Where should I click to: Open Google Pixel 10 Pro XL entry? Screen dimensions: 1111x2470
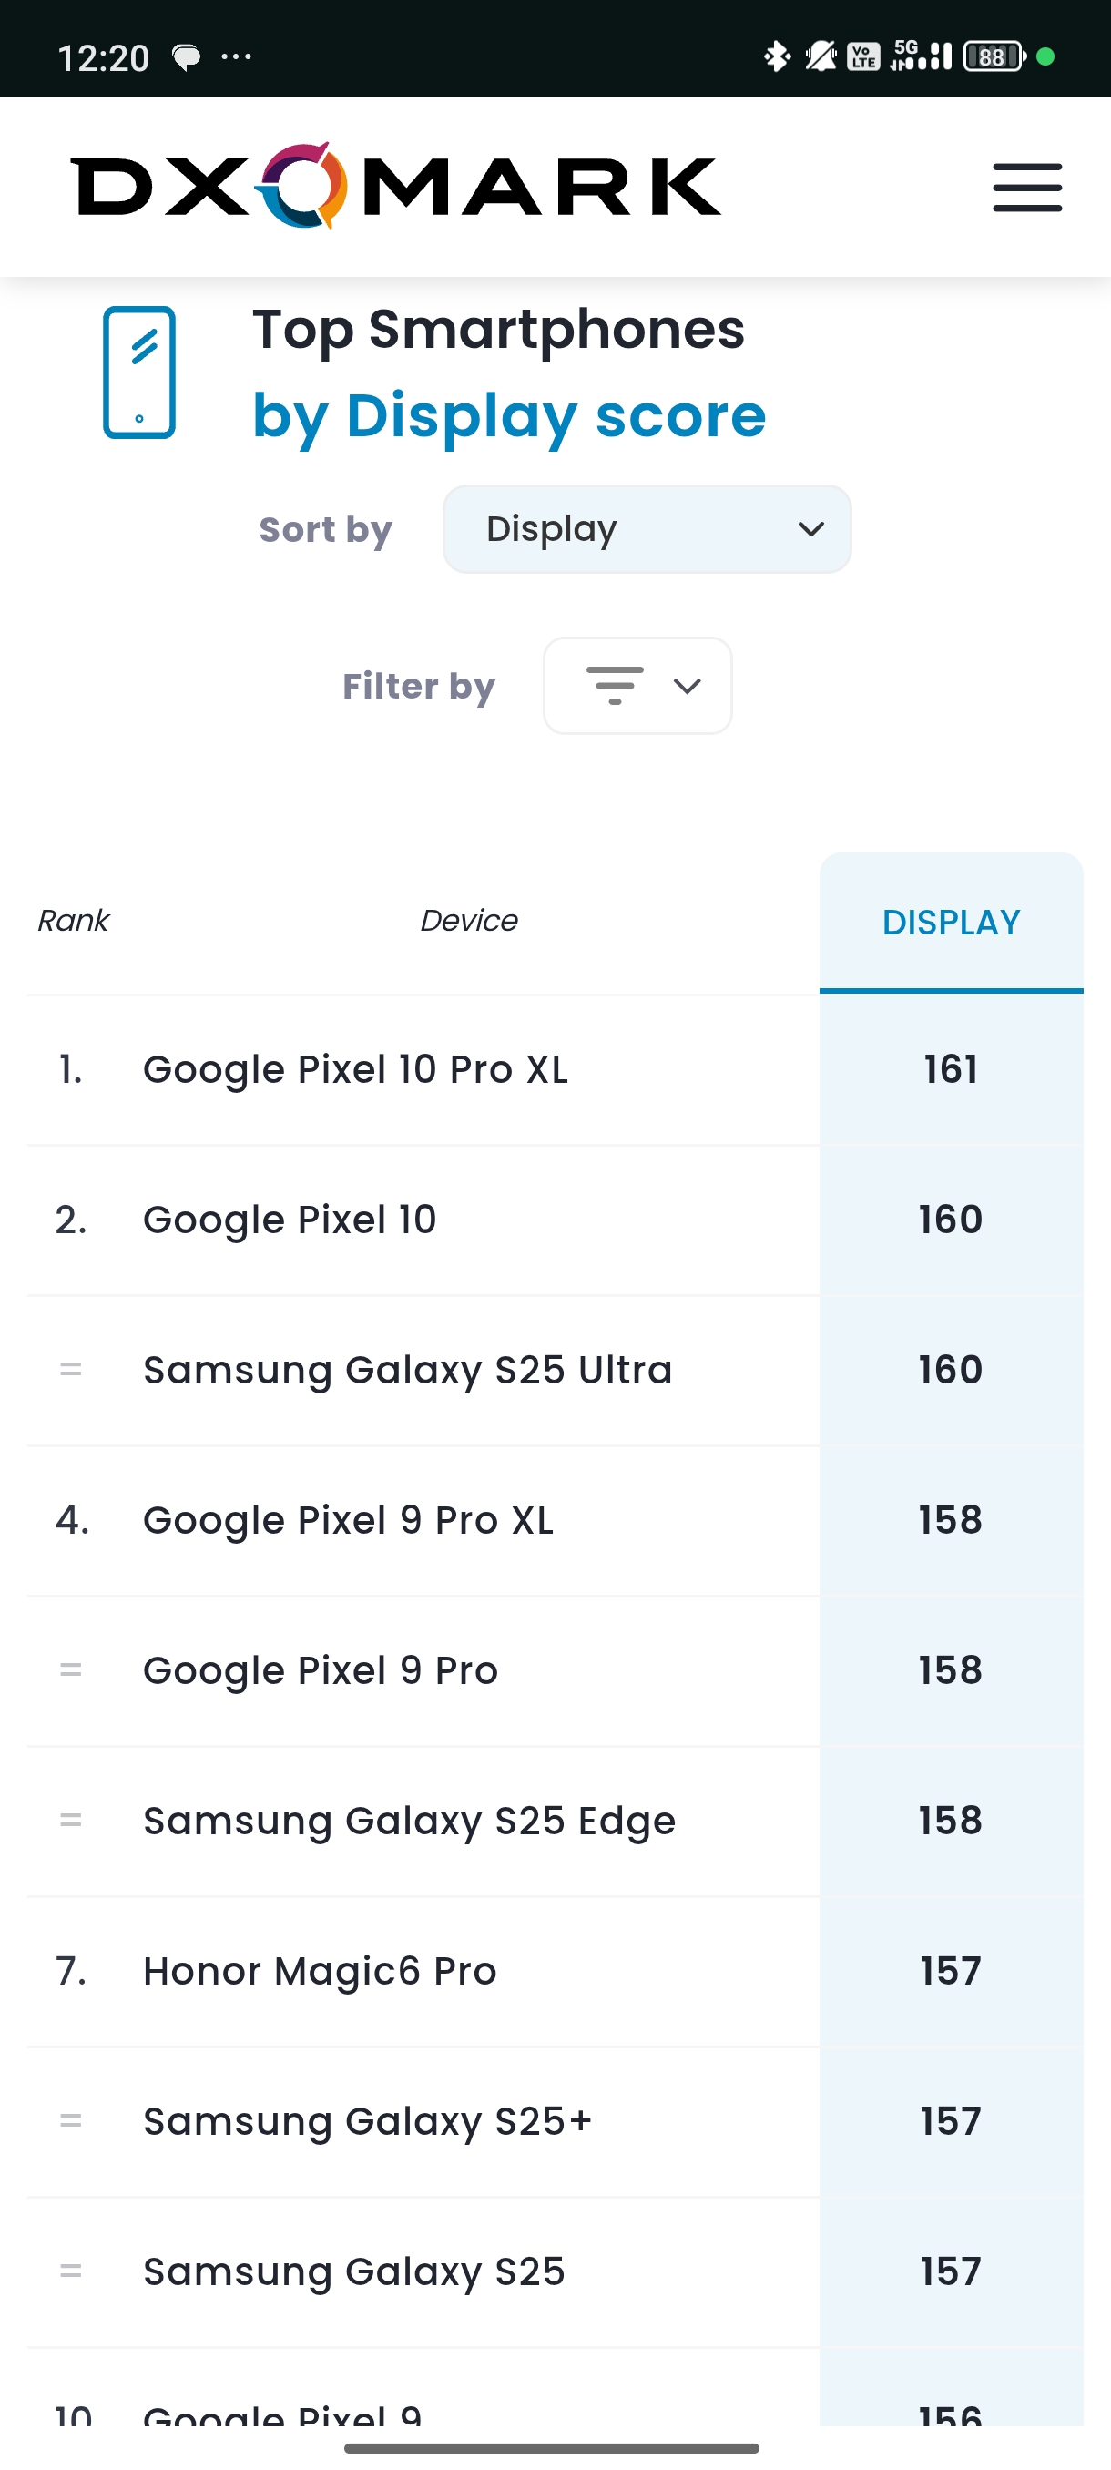356,1070
